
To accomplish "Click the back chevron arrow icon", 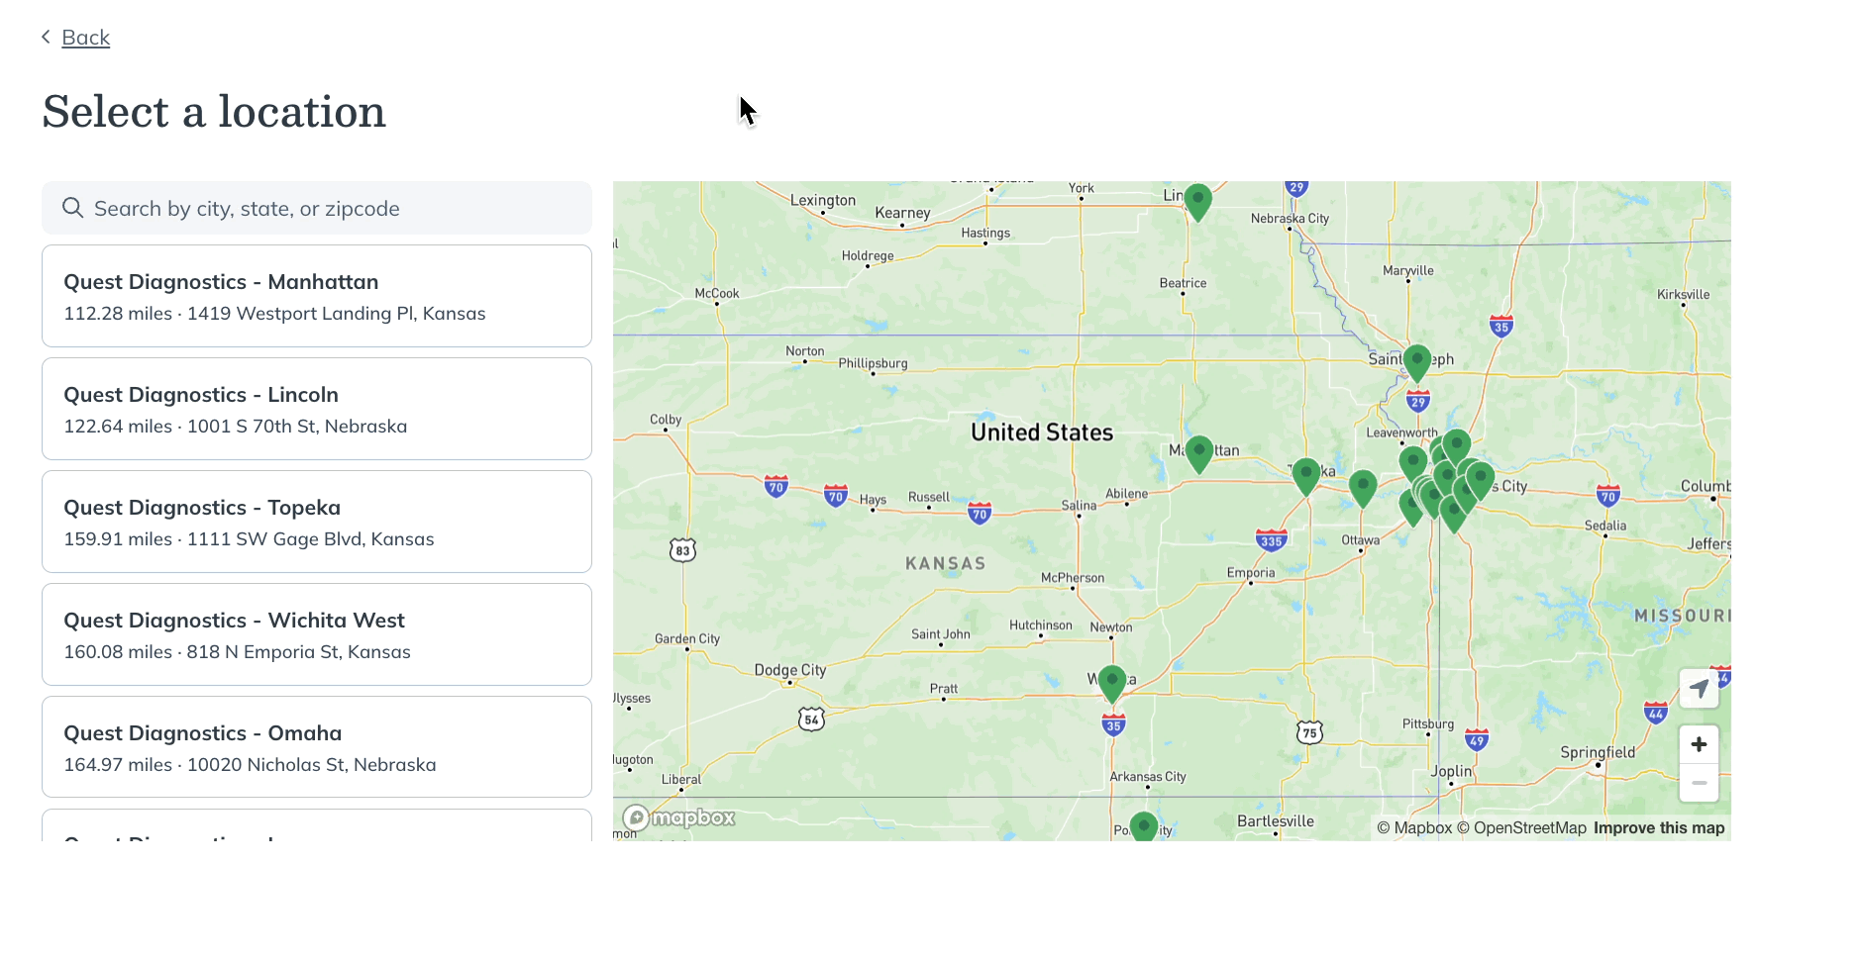I will 46,37.
